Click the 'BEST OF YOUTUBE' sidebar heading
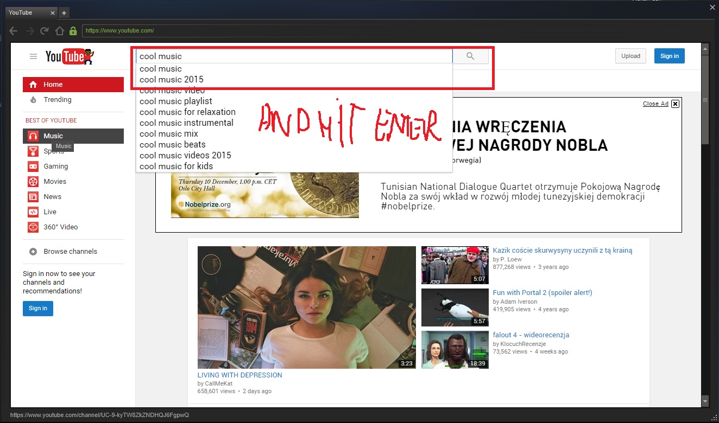This screenshot has width=719, height=423. [x=51, y=120]
